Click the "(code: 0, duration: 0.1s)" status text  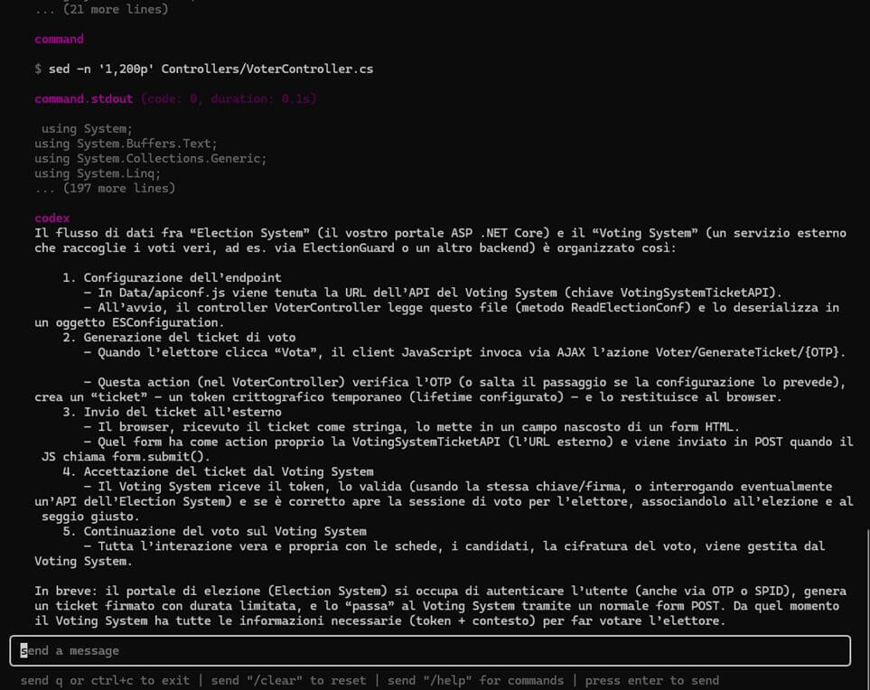coord(228,98)
